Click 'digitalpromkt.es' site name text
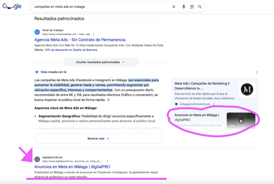 (x=52, y=157)
